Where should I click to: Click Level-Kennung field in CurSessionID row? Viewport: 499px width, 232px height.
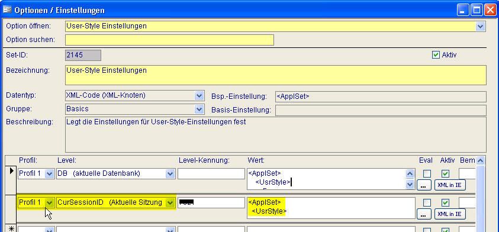(211, 203)
